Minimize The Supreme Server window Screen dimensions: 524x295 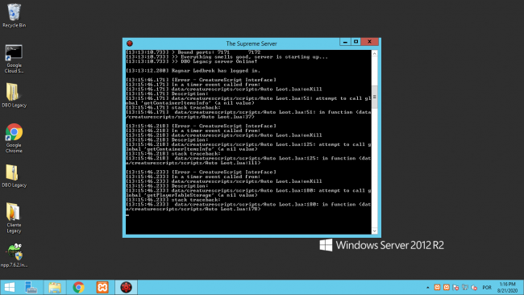(x=345, y=42)
